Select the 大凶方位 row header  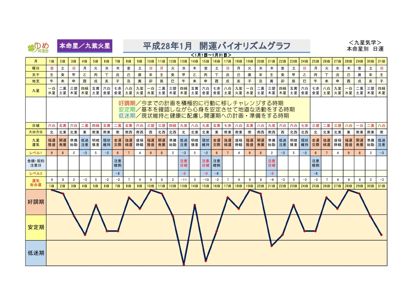pos(36,131)
